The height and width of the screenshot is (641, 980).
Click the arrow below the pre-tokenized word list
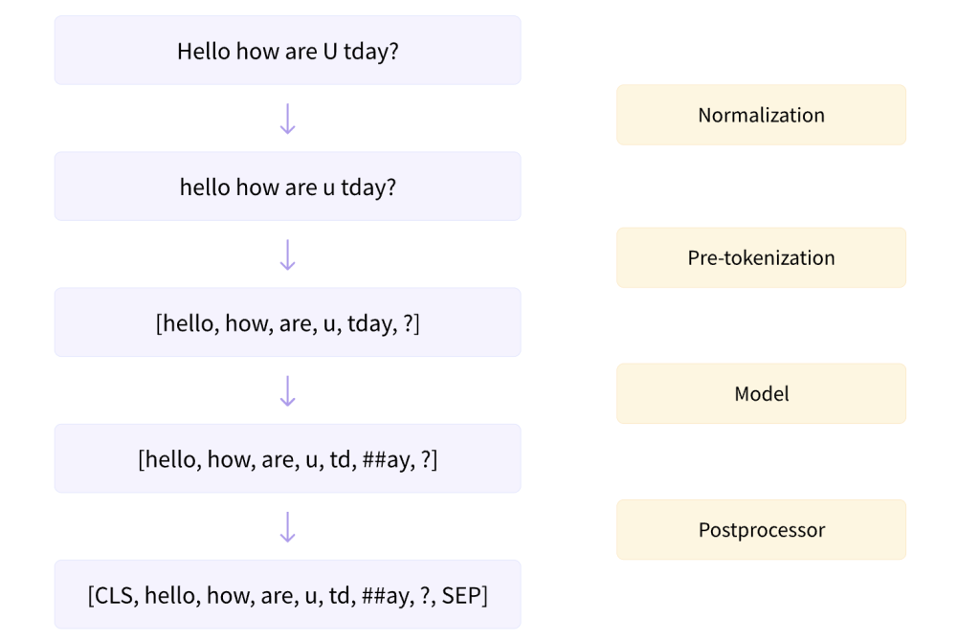[x=287, y=391]
